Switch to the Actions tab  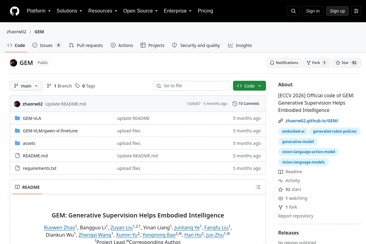(x=122, y=45)
